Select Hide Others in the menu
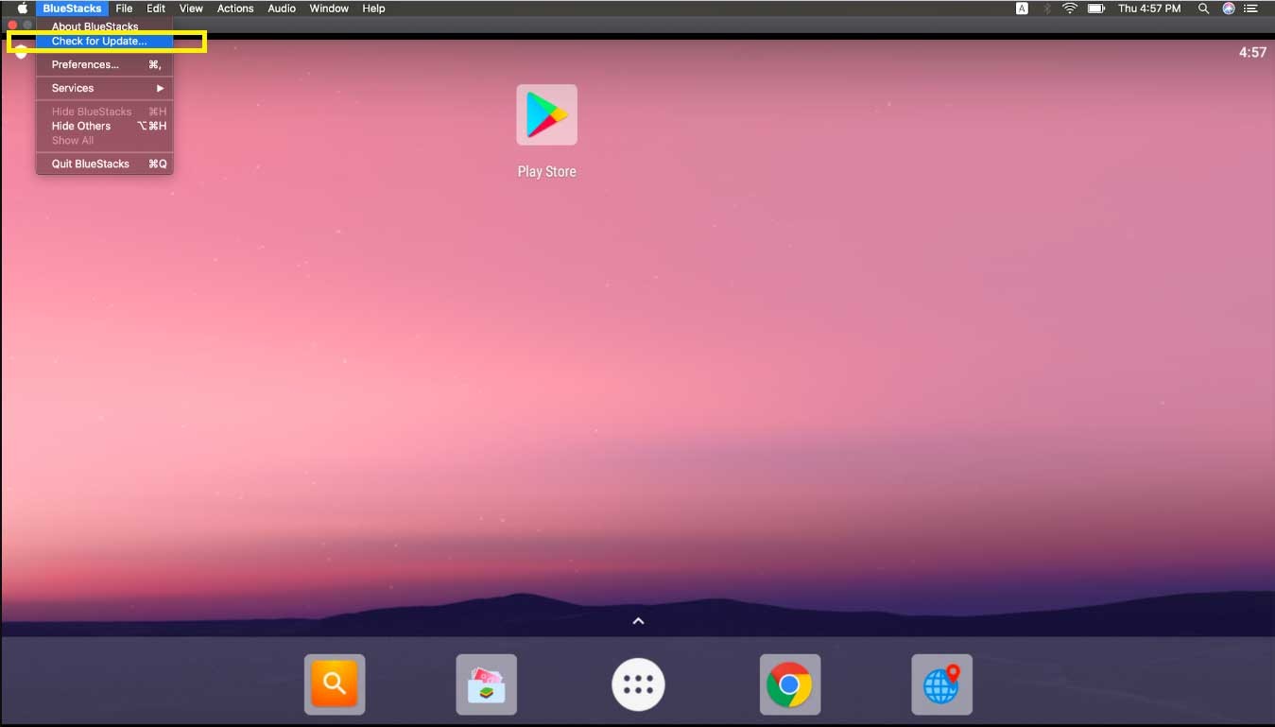This screenshot has width=1275, height=727. (x=80, y=126)
